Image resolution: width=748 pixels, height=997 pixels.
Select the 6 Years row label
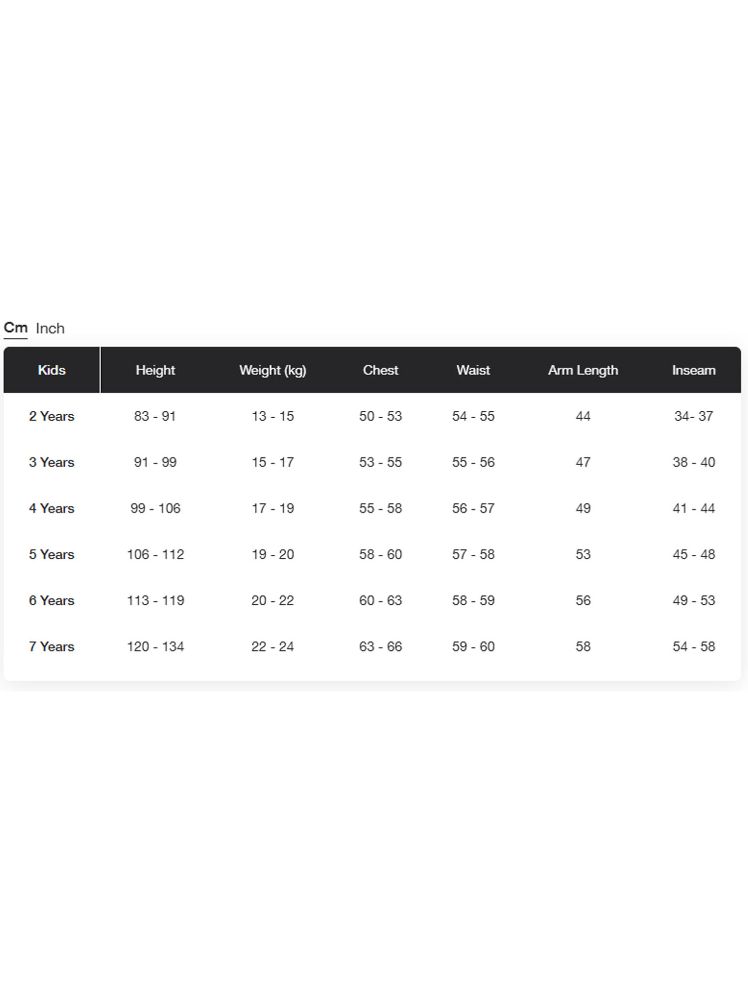click(x=51, y=600)
